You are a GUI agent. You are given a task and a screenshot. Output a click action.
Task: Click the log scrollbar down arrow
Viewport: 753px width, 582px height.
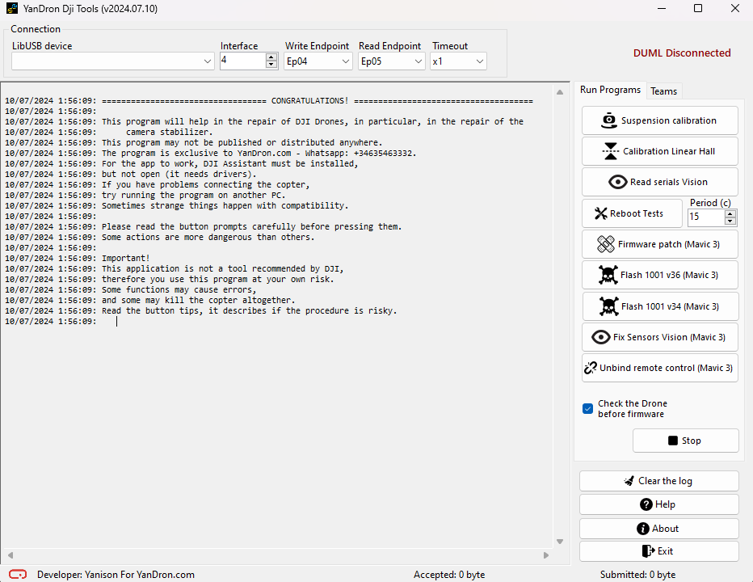click(x=559, y=542)
